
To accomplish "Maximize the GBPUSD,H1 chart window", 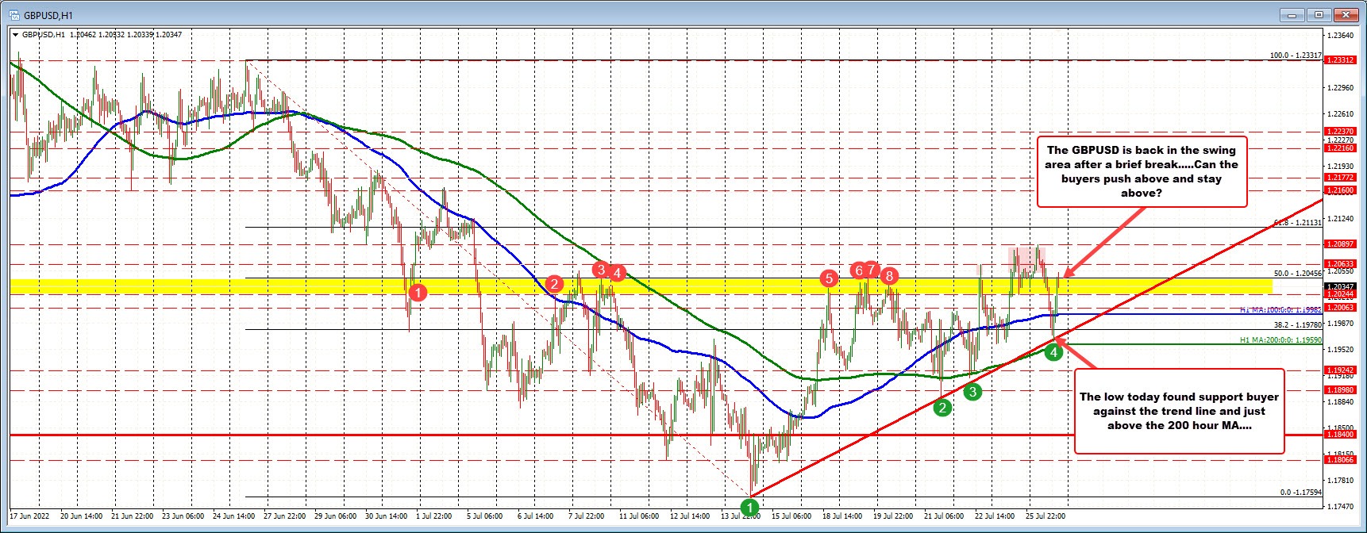I will coord(1318,15).
